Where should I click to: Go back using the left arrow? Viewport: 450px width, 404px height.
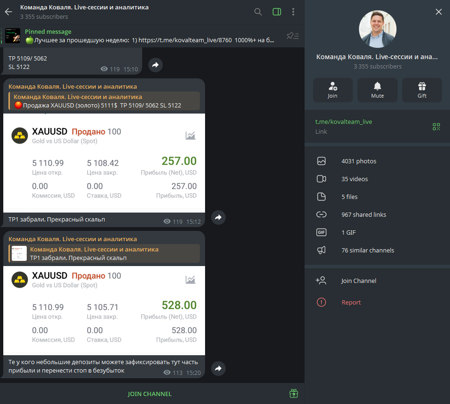(x=8, y=12)
